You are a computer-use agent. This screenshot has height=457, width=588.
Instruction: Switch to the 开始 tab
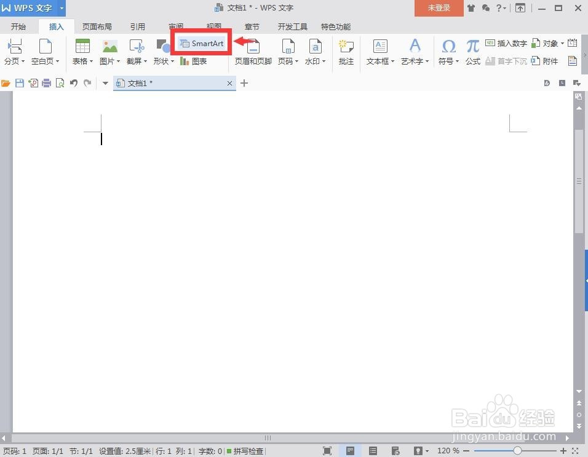(x=18, y=26)
